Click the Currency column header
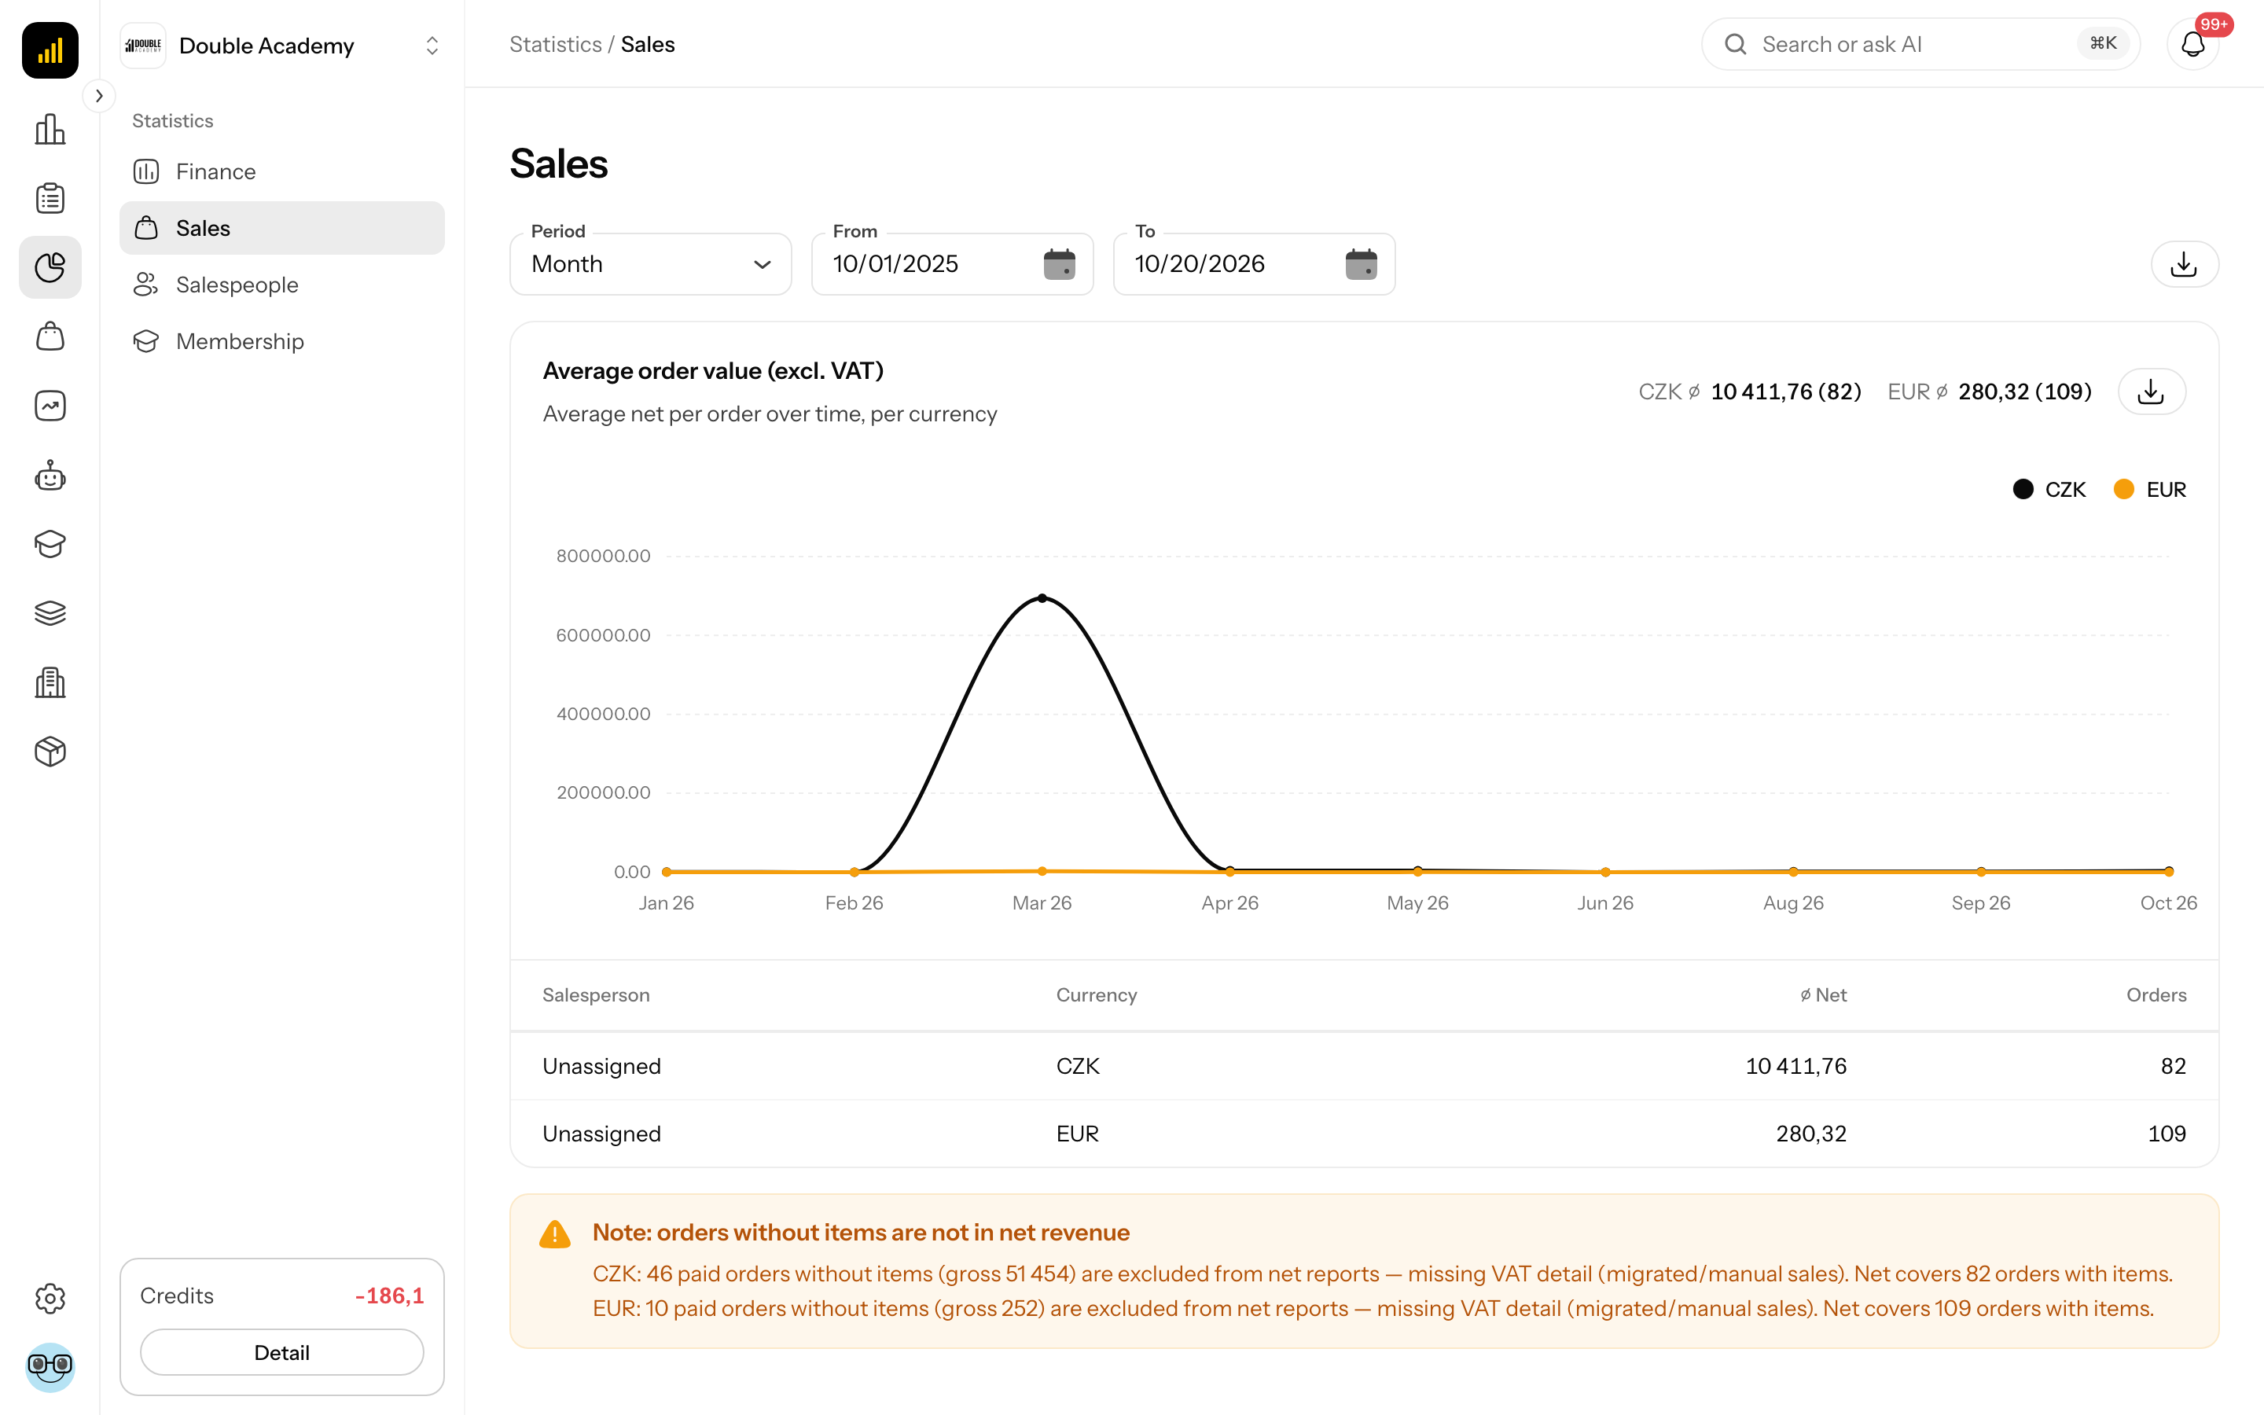 pos(1097,994)
